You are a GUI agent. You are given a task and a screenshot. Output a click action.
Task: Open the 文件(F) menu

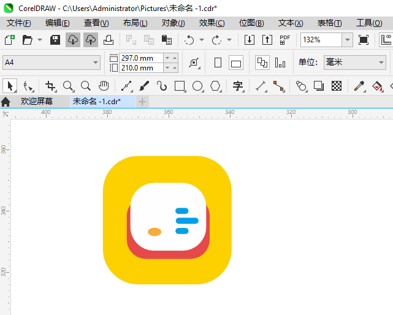point(19,23)
